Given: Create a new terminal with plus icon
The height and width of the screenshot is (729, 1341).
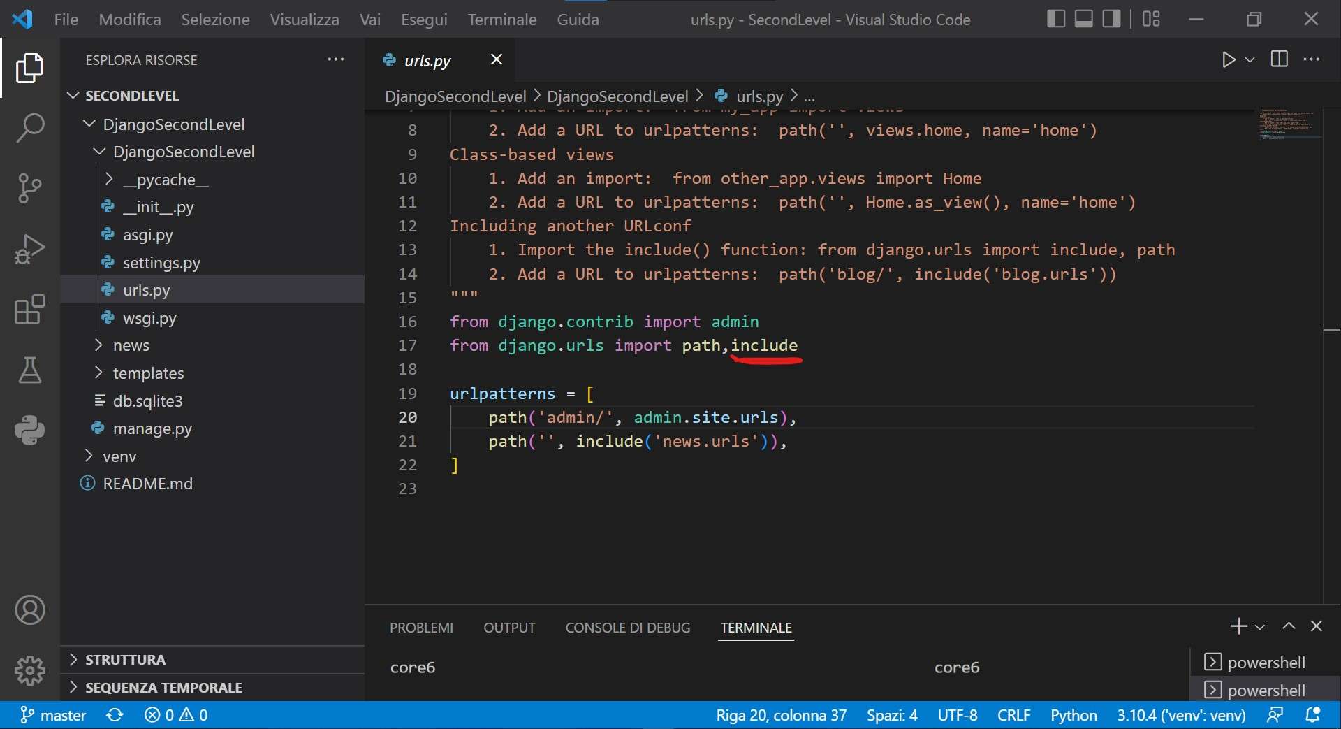Looking at the screenshot, I should [1238, 626].
